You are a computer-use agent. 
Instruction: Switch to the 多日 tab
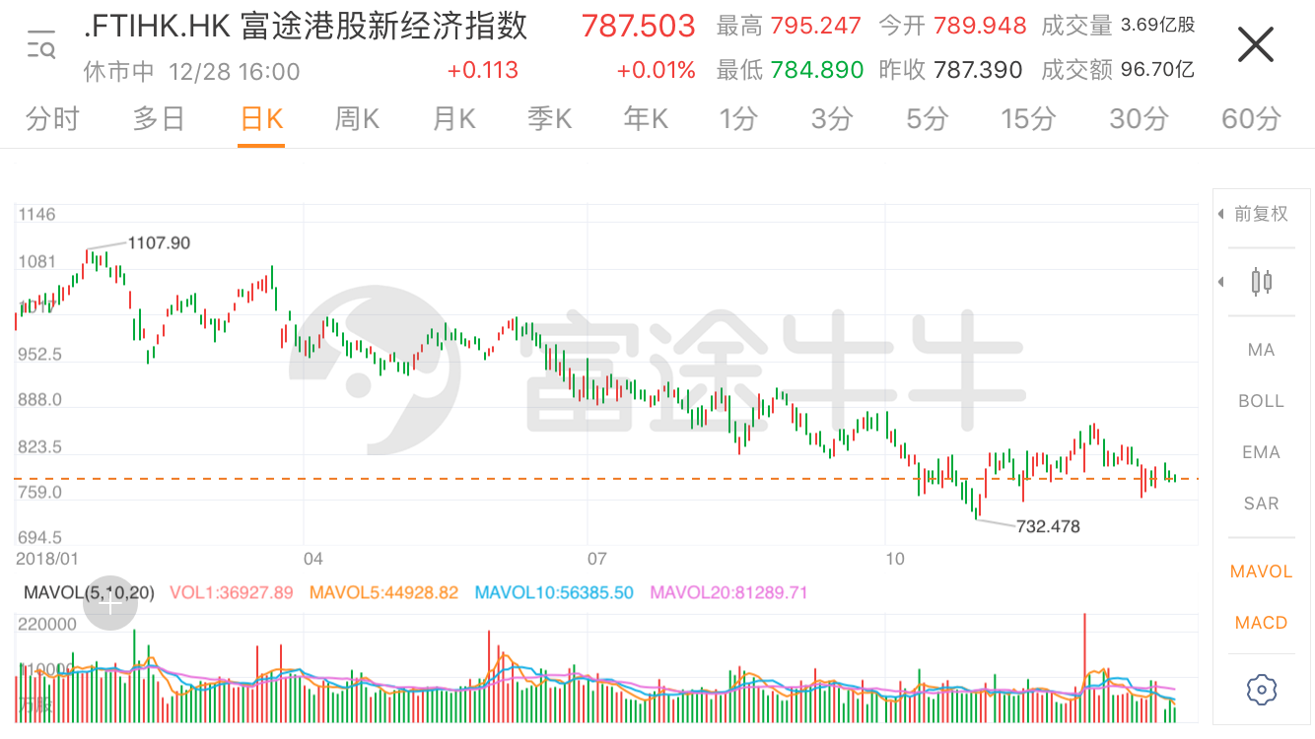(x=160, y=119)
